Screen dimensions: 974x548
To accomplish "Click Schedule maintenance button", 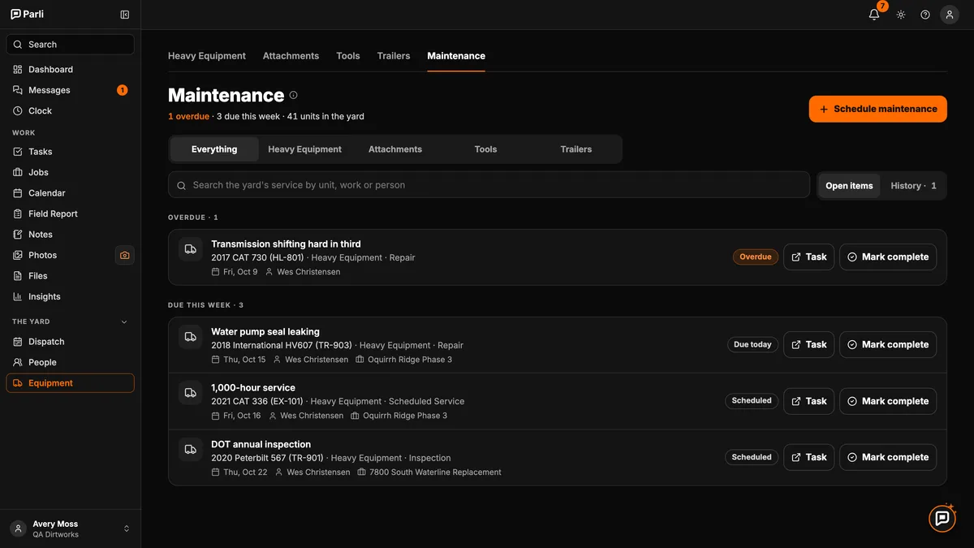I will 878,109.
